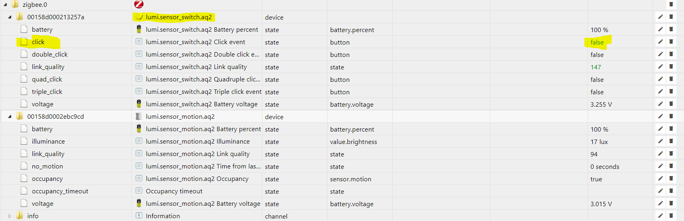Collapse the 00158d000213257a device folder

[10, 17]
